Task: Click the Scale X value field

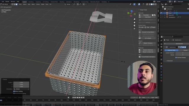Action: click(21, 82)
